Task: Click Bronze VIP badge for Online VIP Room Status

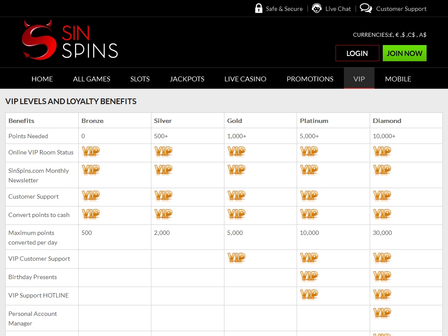Action: (91, 152)
